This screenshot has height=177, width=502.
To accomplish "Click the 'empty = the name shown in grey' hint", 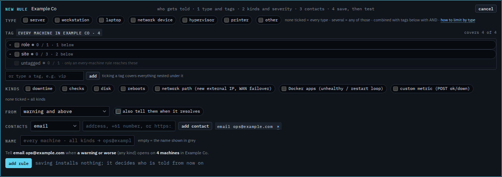I will point(167,140).
